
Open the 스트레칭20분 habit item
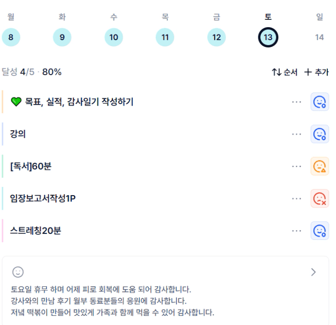pyautogui.click(x=35, y=231)
